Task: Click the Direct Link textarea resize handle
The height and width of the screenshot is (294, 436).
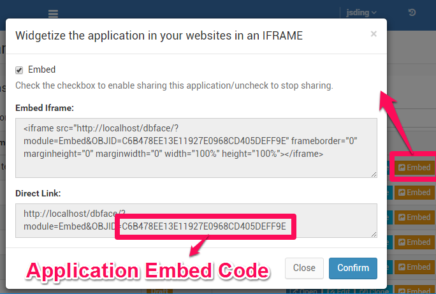Action: pos(374,235)
